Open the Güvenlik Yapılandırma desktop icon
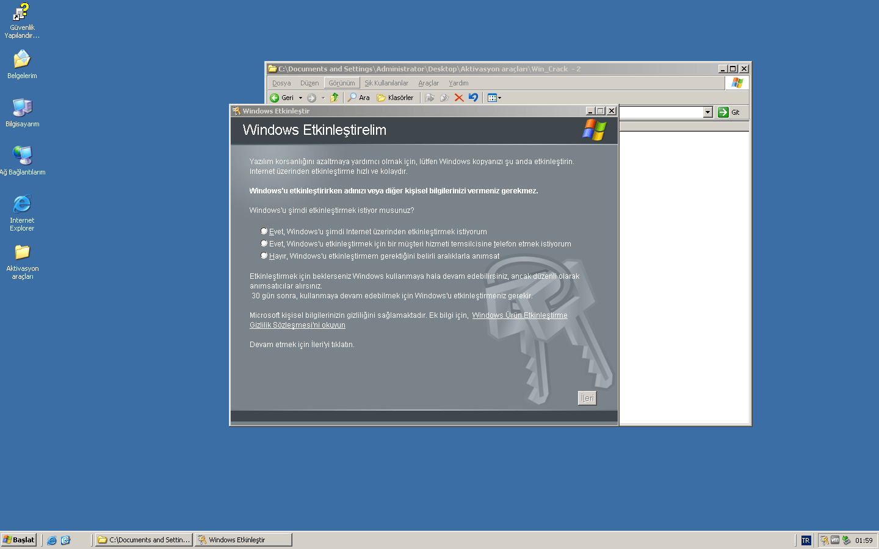The width and height of the screenshot is (879, 549). (x=22, y=21)
